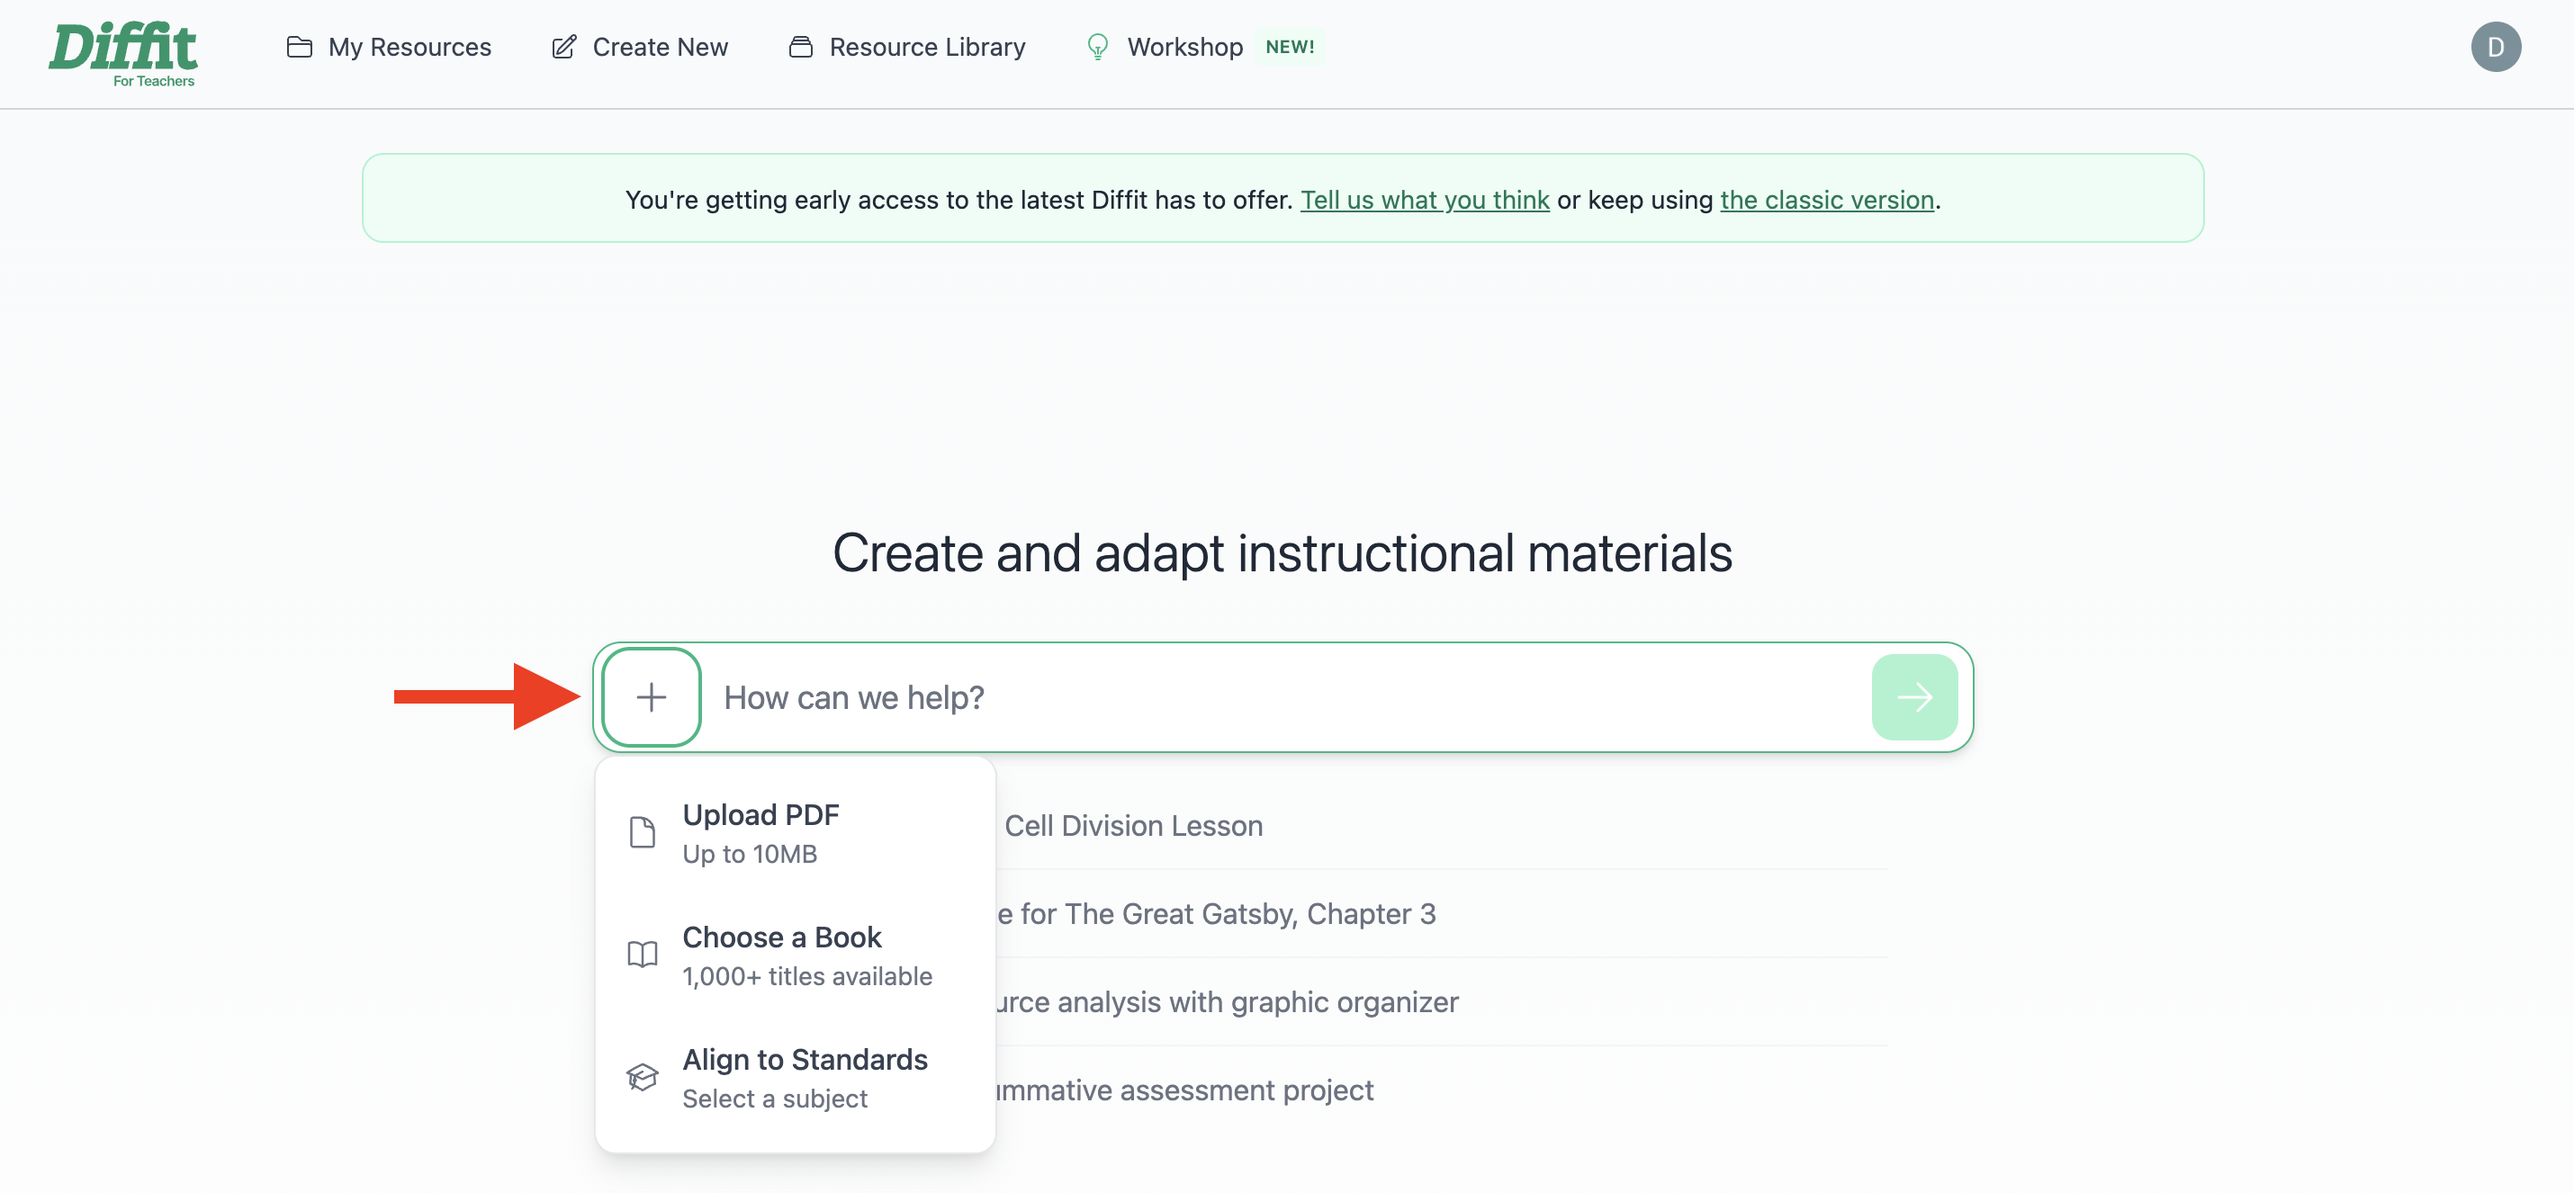Click the 'How can we help?' input field
2574x1193 pixels.
(x=1284, y=696)
